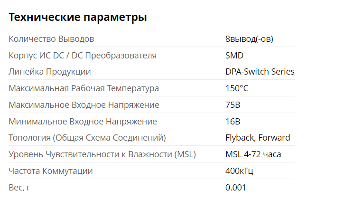Select the "SMD" package value
This screenshot has height=200, width=354.
point(234,55)
